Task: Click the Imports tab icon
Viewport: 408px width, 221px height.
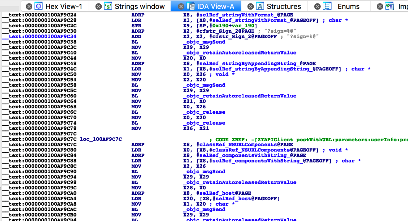Action: coord(390,6)
